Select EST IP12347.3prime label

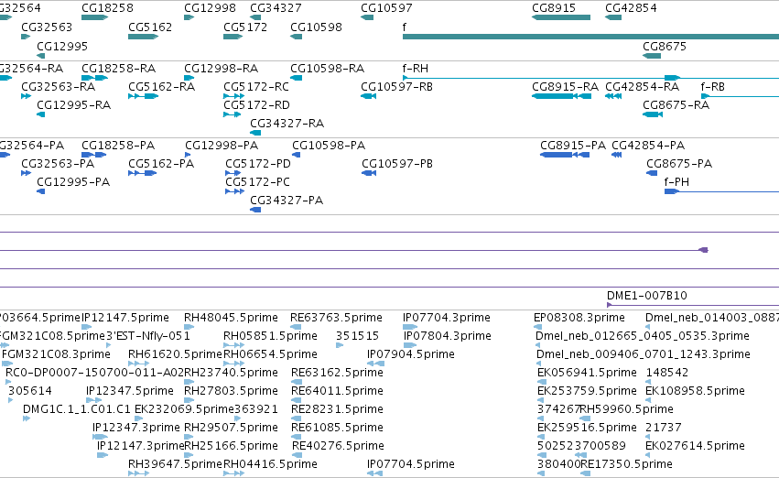[136, 428]
